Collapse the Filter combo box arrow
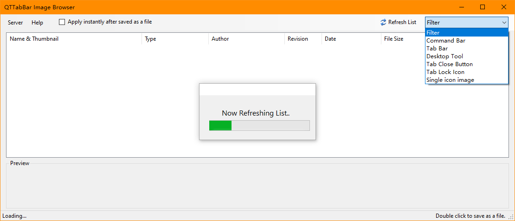Screen dimensions: 515x221 click(x=504, y=22)
